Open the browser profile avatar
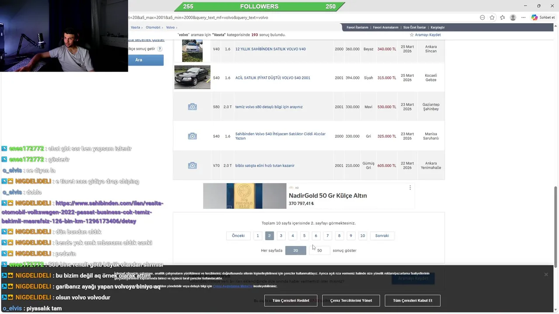The height and width of the screenshot is (314, 559). click(513, 17)
